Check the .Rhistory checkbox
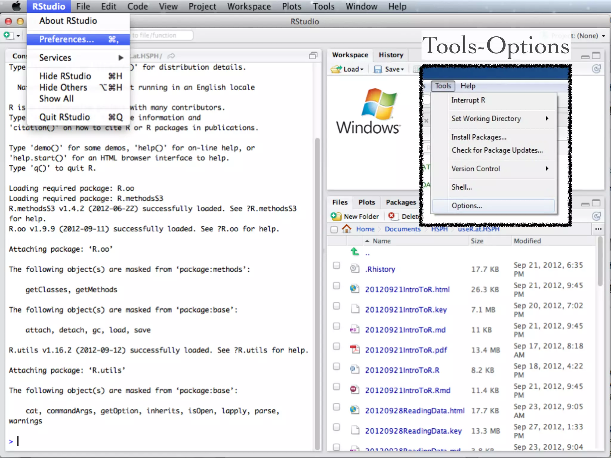This screenshot has height=458, width=611. click(x=337, y=265)
